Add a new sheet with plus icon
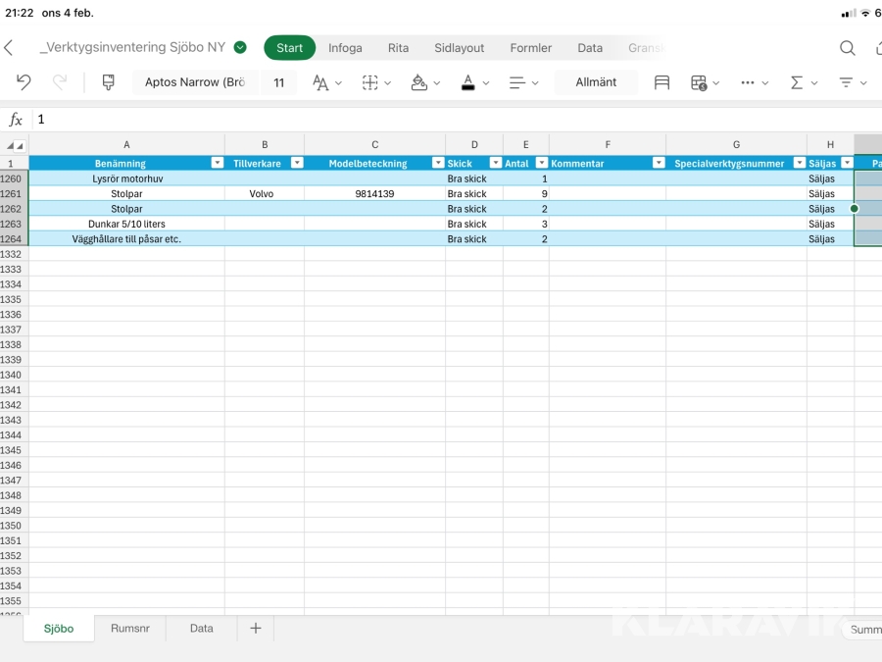 tap(256, 629)
